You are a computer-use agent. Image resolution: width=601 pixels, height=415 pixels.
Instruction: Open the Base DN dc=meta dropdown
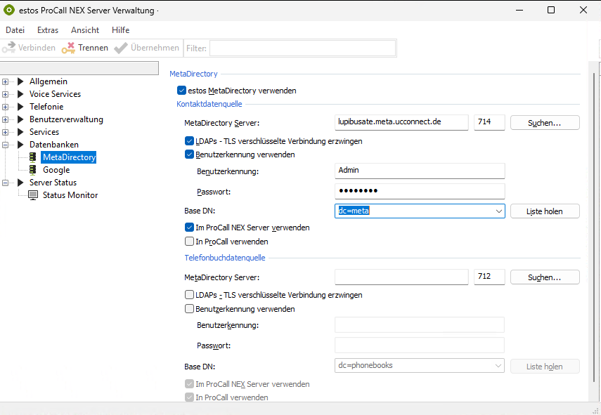[498, 211]
